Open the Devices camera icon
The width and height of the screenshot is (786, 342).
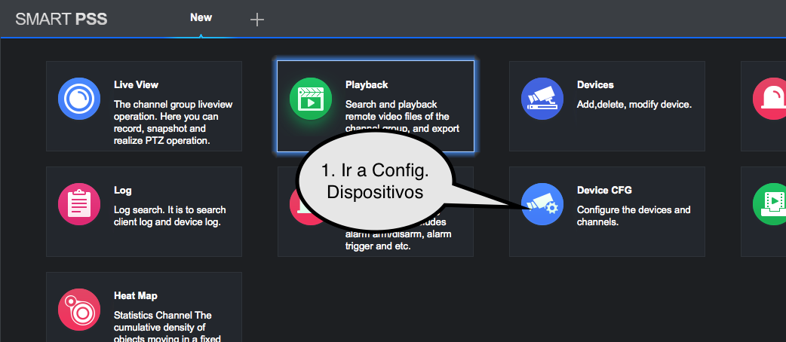pos(542,99)
